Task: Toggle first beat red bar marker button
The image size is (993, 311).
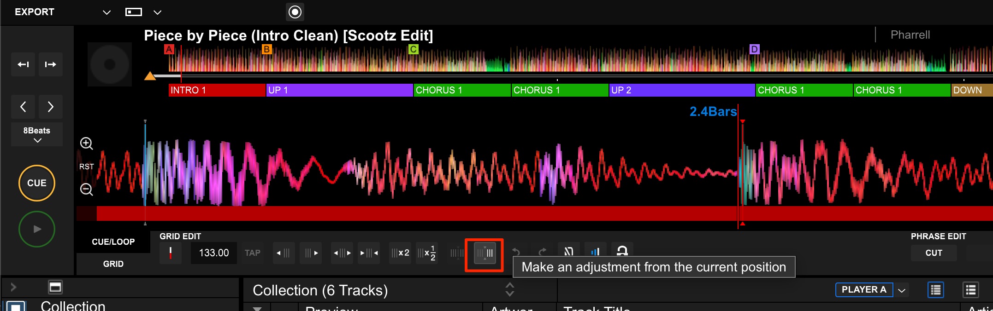Action: tap(171, 253)
